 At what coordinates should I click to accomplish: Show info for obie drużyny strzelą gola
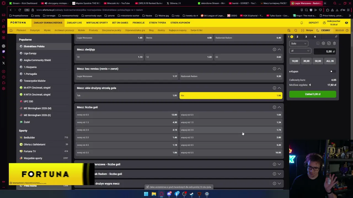pyautogui.click(x=274, y=88)
